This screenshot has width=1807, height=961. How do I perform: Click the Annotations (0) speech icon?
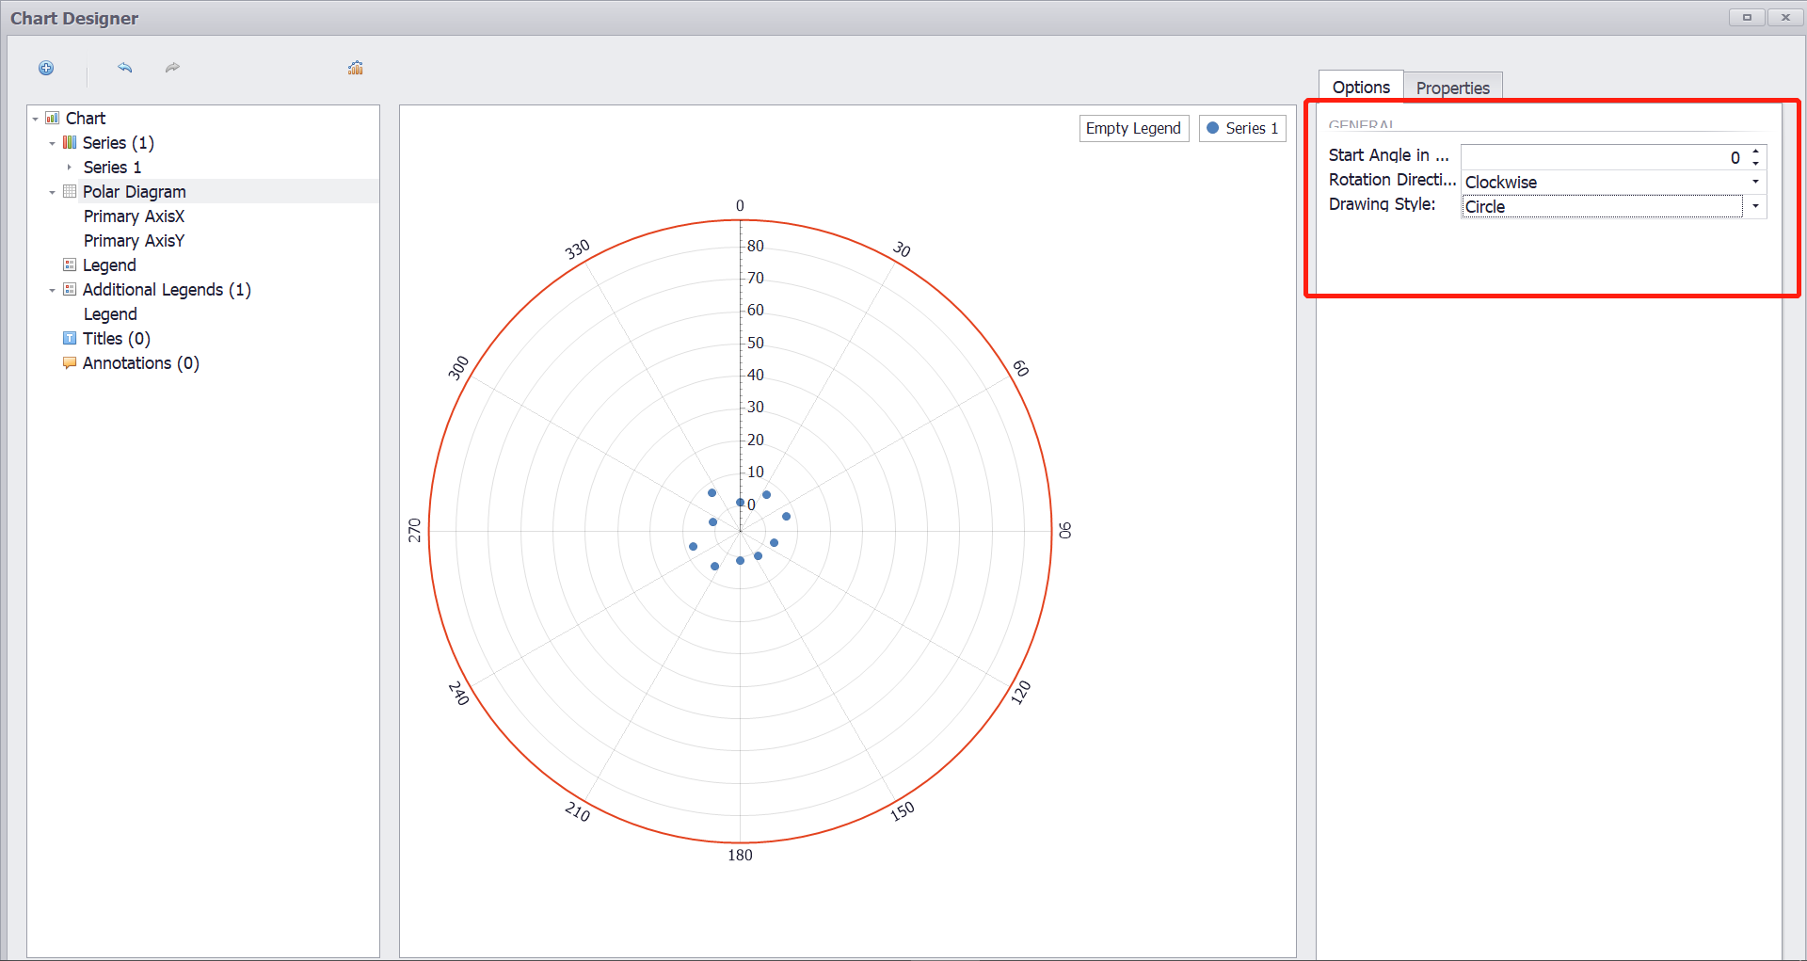click(70, 362)
